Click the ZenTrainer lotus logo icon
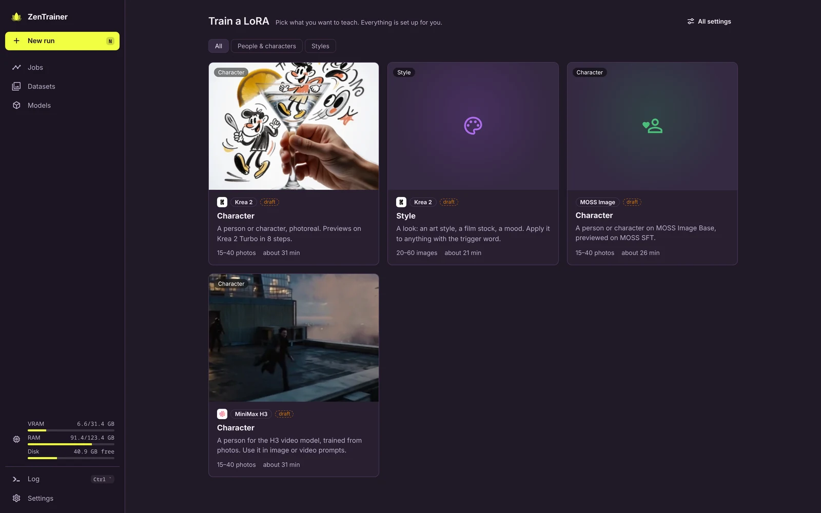The width and height of the screenshot is (821, 513). click(x=16, y=17)
